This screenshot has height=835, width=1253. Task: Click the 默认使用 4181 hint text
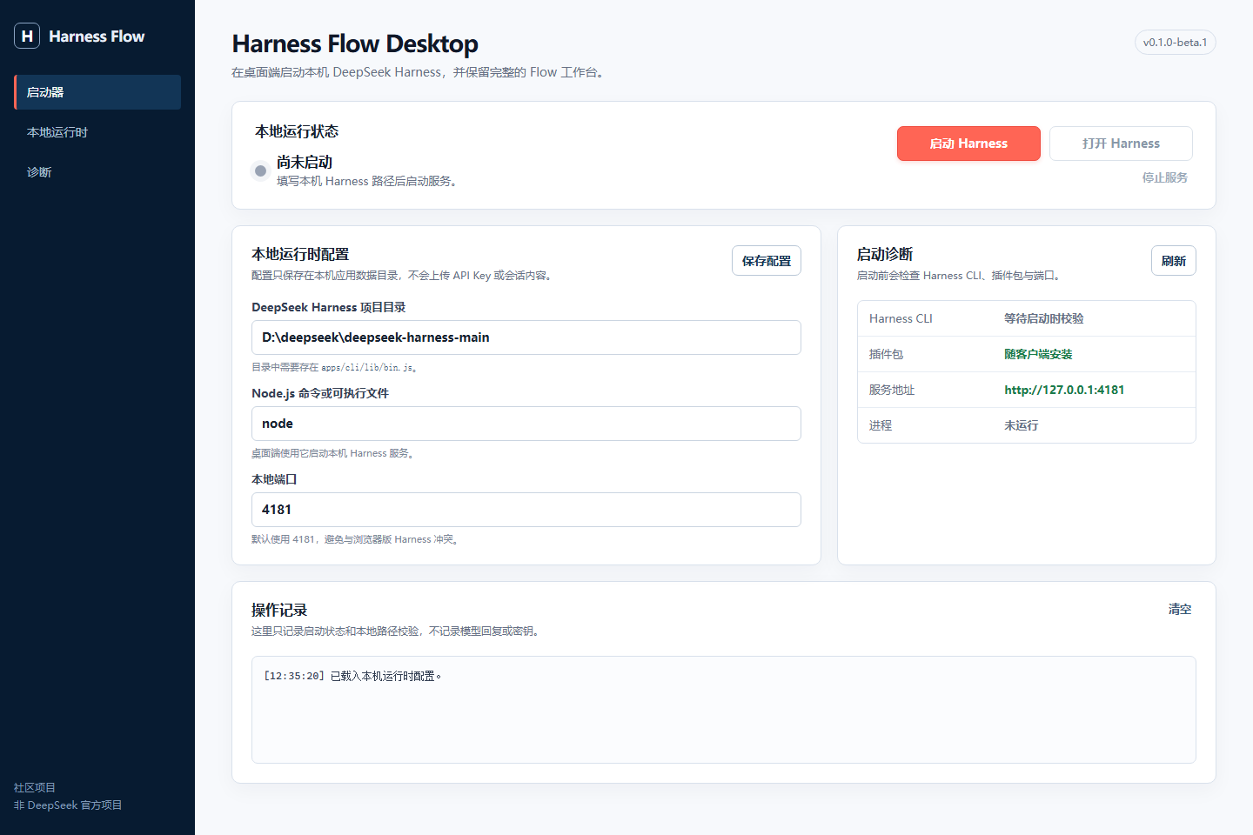(x=355, y=539)
